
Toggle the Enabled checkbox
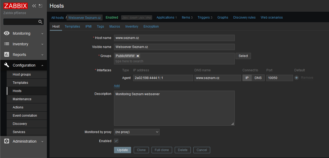116,141
